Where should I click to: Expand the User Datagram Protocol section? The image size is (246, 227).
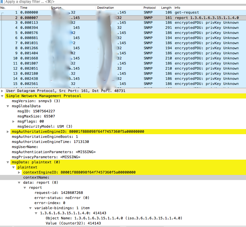[x=2, y=91]
